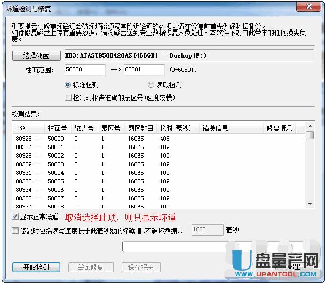325x283 pixels.
Task: Click the starting cylinder field showing 50000
Action: click(x=84, y=70)
